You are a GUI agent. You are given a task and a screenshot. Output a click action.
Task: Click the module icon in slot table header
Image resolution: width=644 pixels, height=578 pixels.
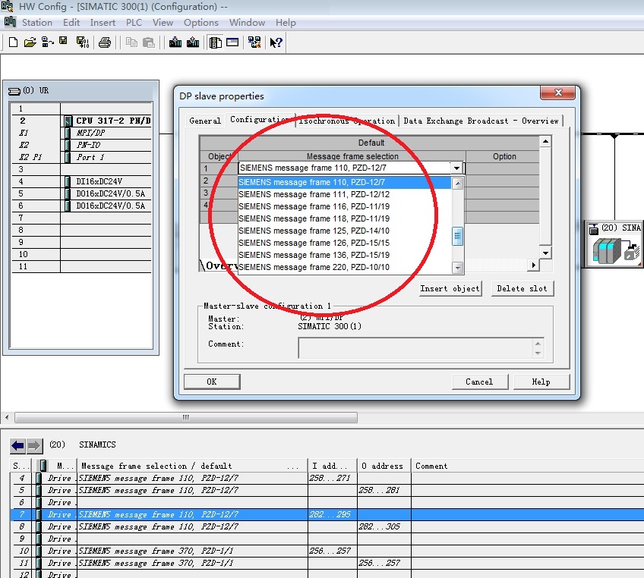tap(42, 466)
